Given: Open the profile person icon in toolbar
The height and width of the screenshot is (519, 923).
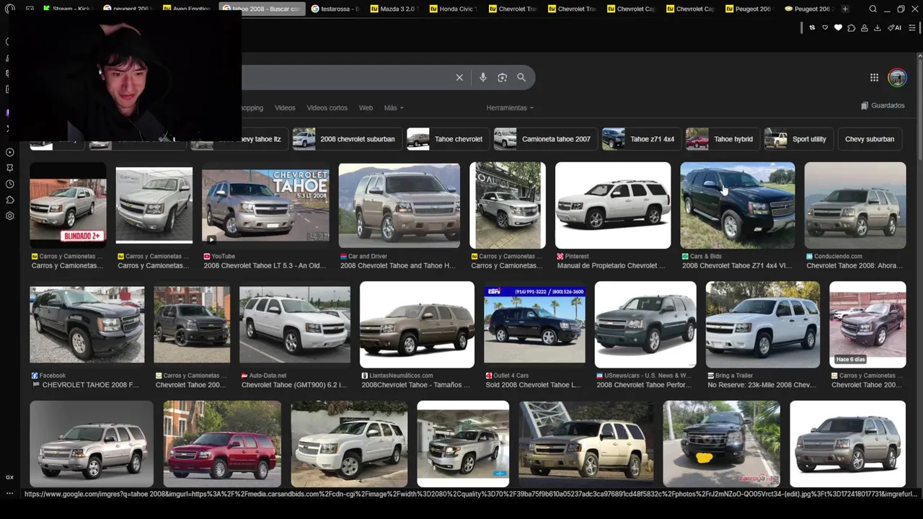Looking at the screenshot, I should point(864,27).
